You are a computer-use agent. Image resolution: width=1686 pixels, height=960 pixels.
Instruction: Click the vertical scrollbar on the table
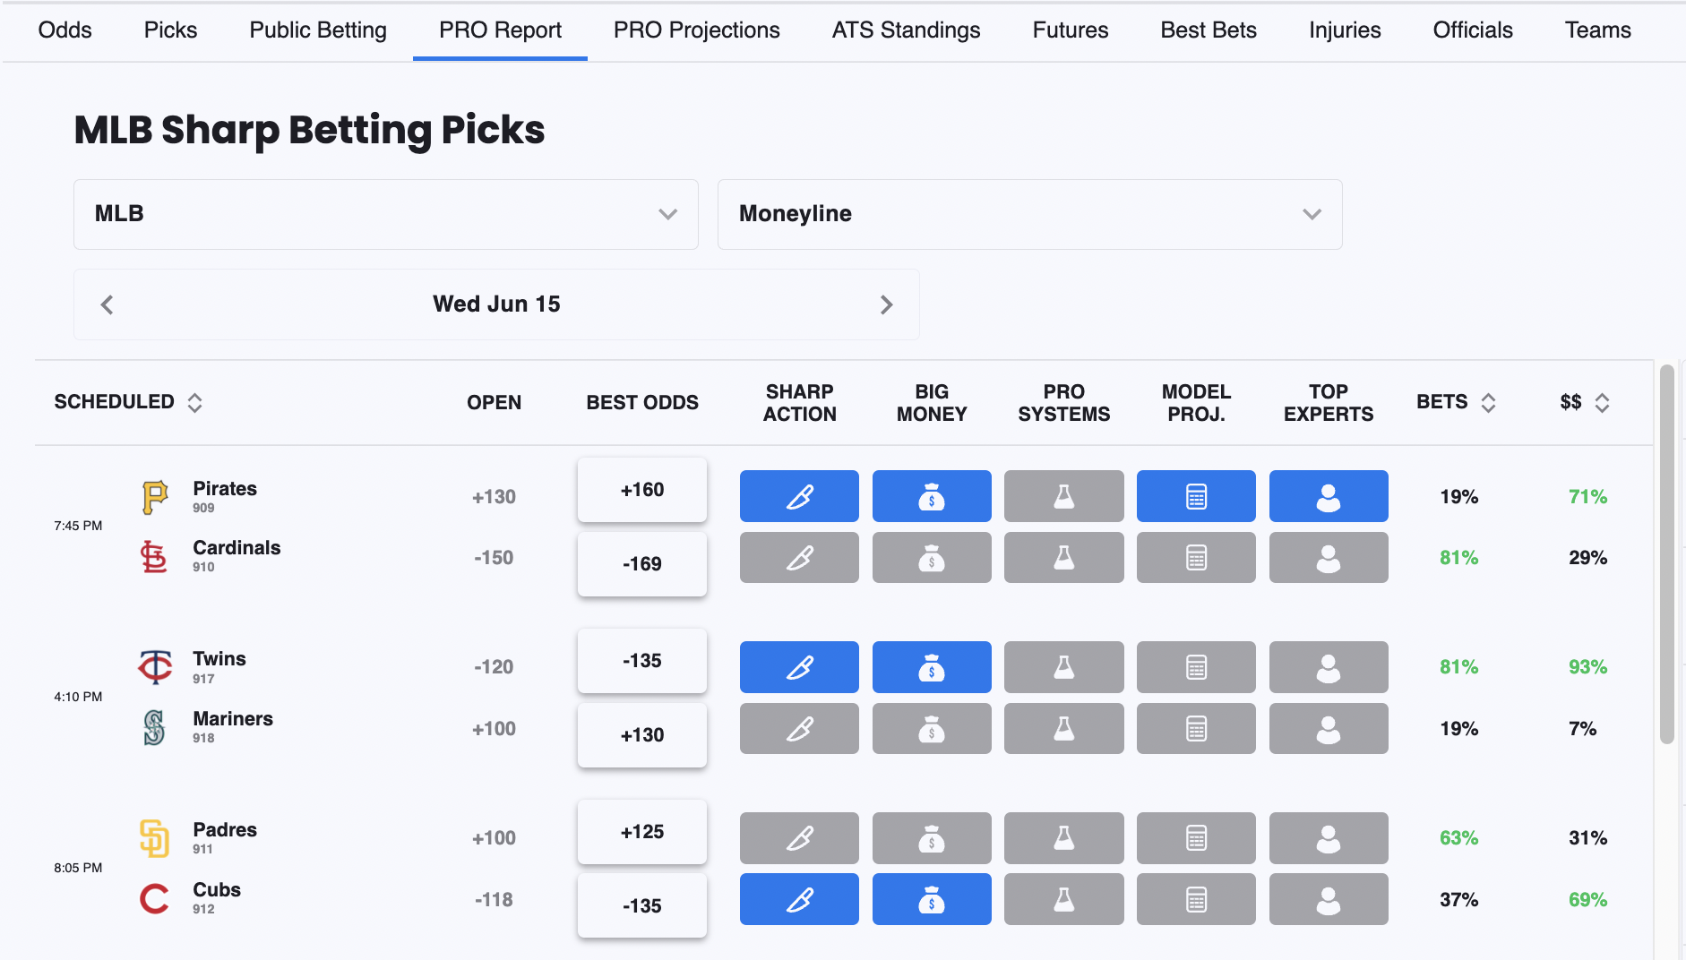[x=1666, y=555]
